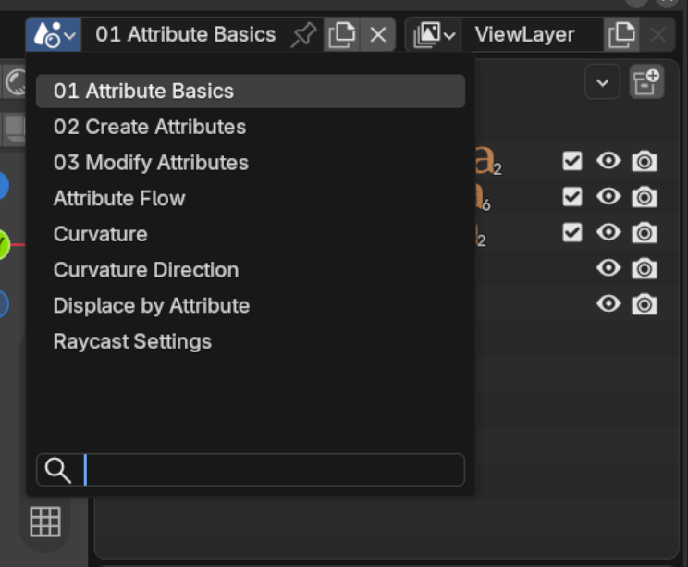Disable fifth row in renders
The image size is (688, 567).
pos(645,304)
